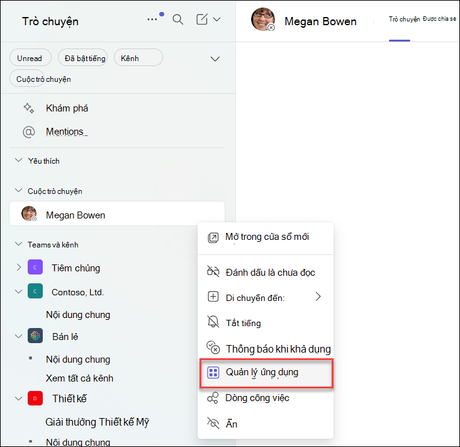Select Mở trong cửa sổ mới menu item

click(266, 237)
